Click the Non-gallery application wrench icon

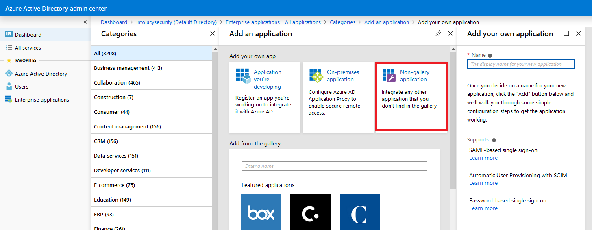tap(389, 76)
